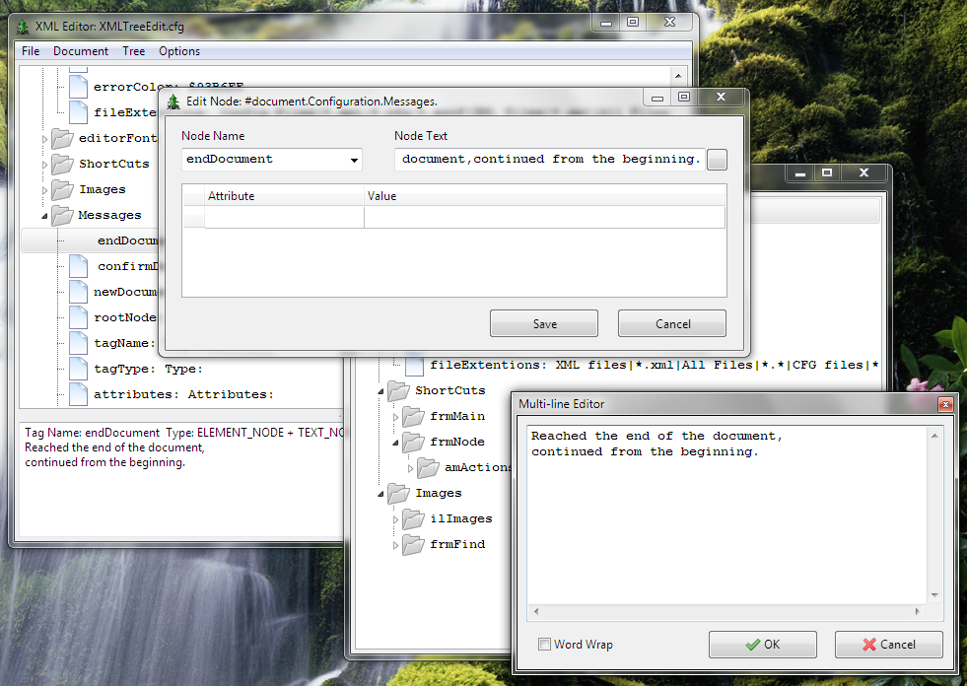The width and height of the screenshot is (967, 686).
Task: Click the editorFont folder icon
Action: click(62, 138)
